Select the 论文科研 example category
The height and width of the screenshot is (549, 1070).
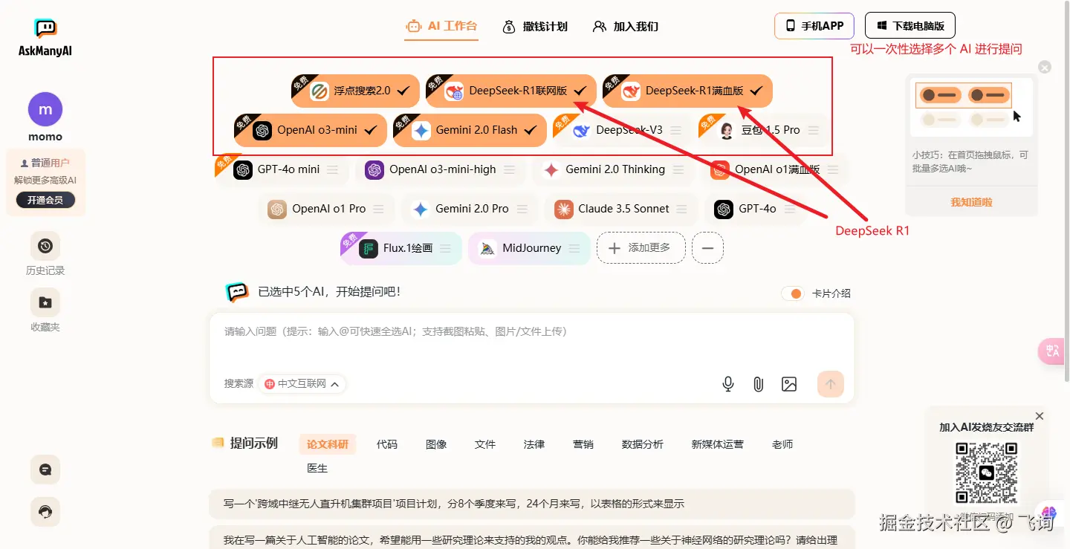click(328, 444)
